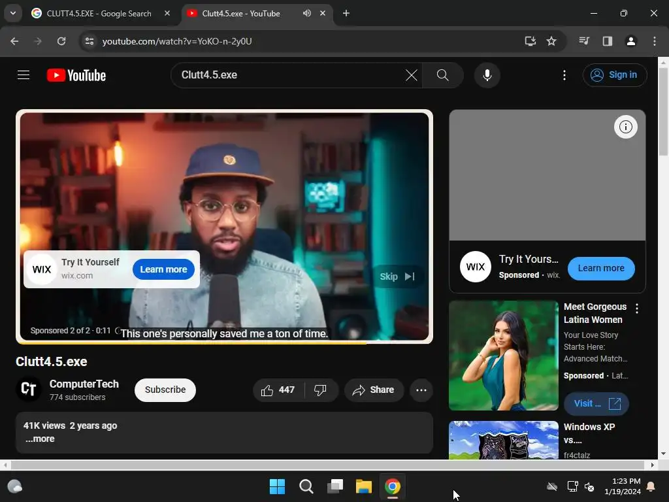Open Chrome tab search dropdown
The height and width of the screenshot is (502, 669).
click(x=13, y=14)
